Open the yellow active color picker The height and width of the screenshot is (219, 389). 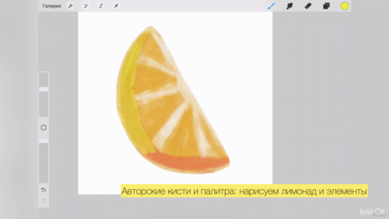point(345,6)
